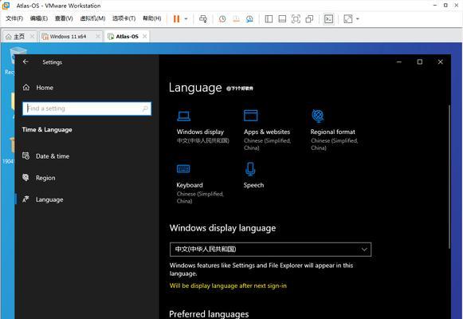Click the Apps & websites window icon

251,116
